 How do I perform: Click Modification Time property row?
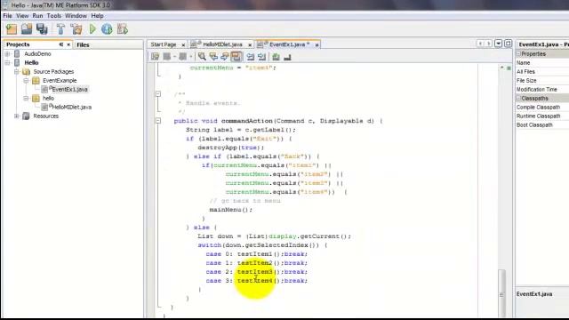click(542, 89)
